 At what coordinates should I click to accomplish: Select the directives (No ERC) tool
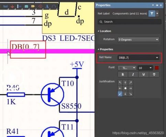(x=40, y=7)
